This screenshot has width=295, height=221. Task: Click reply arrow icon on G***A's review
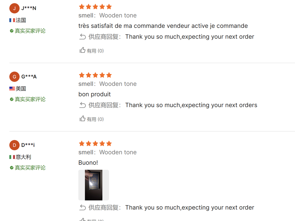pyautogui.click(x=82, y=105)
